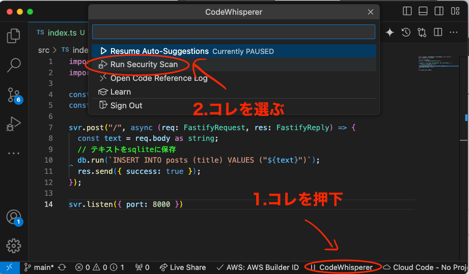Toggle the bottom panel layout icon

point(423,11)
